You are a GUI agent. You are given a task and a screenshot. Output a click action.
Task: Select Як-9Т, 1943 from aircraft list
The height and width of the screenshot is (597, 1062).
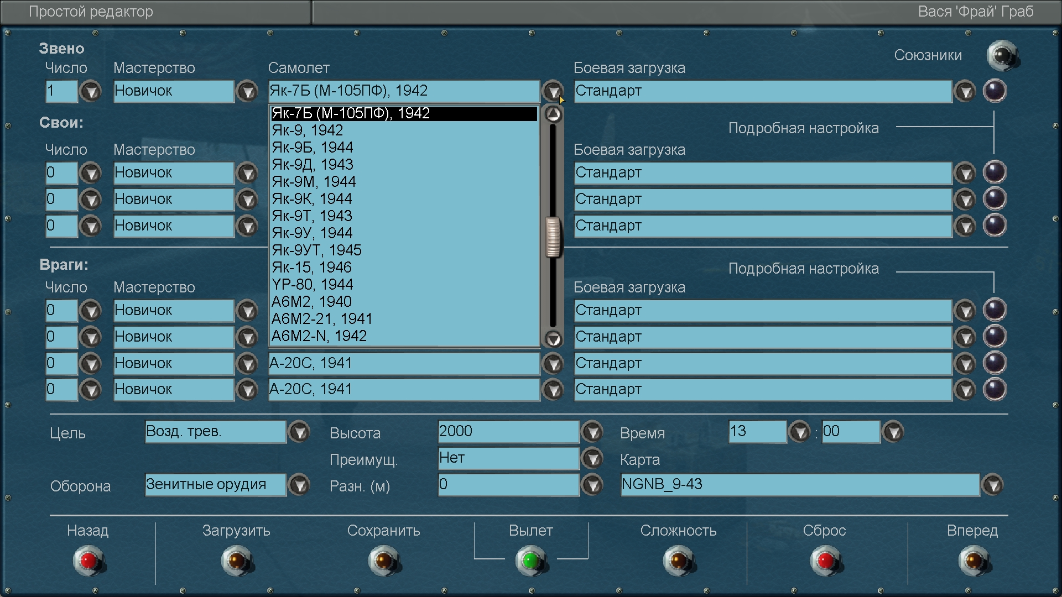pyautogui.click(x=312, y=216)
